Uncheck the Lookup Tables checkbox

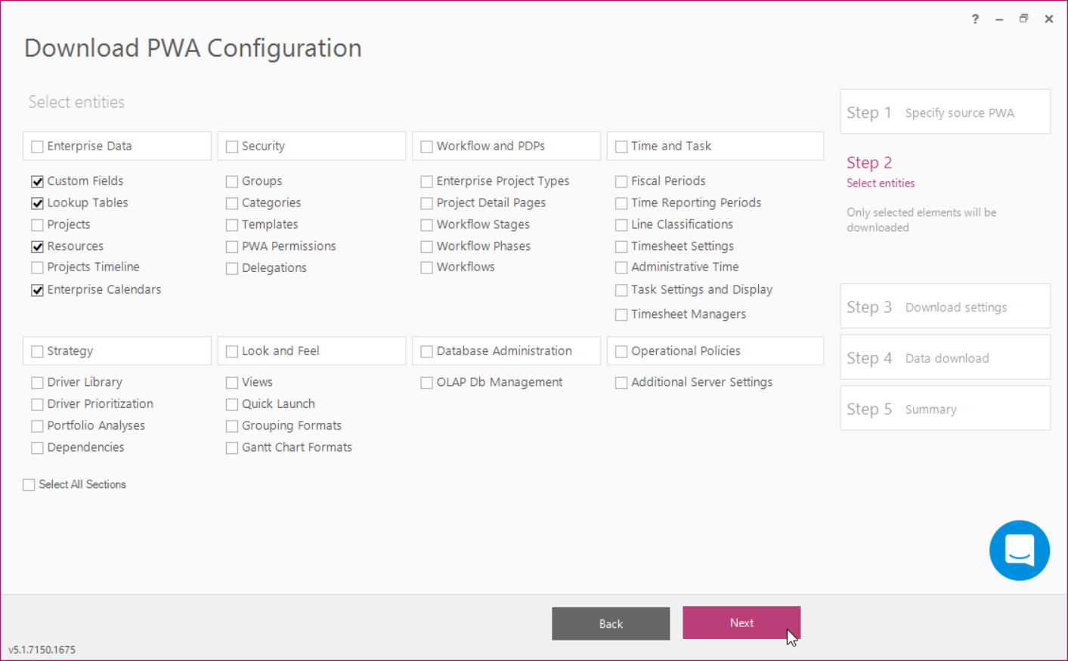tap(37, 203)
